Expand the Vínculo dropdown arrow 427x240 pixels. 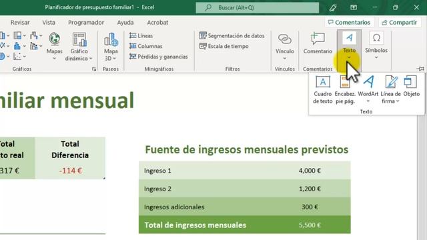(285, 59)
